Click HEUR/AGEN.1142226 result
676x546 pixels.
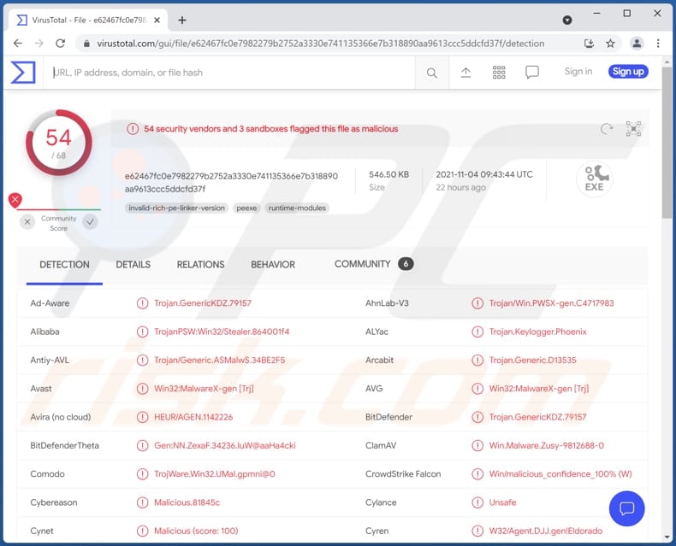click(193, 417)
